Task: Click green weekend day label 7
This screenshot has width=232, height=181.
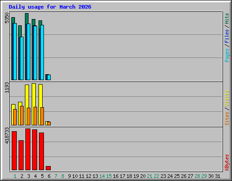Action: point(56,176)
